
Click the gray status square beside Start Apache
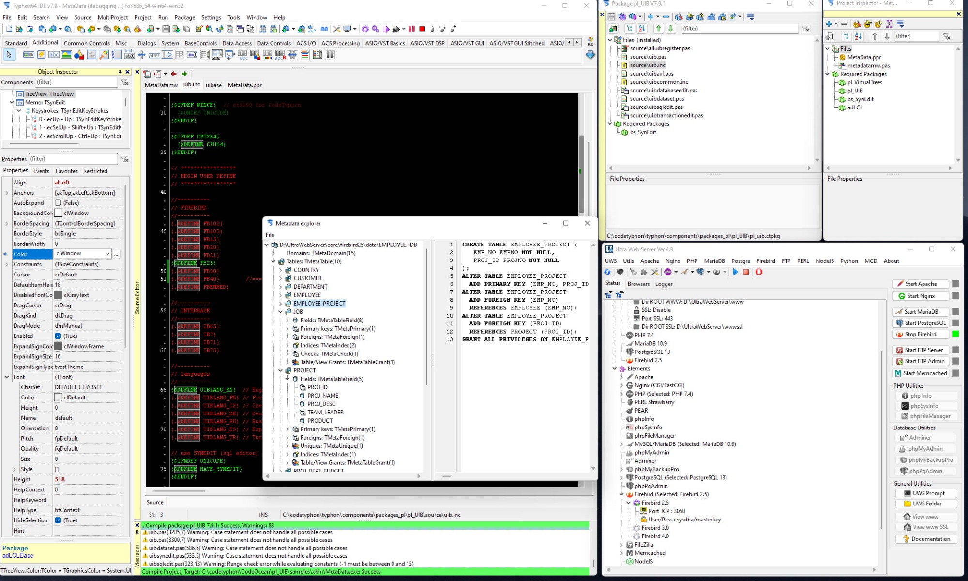point(955,284)
